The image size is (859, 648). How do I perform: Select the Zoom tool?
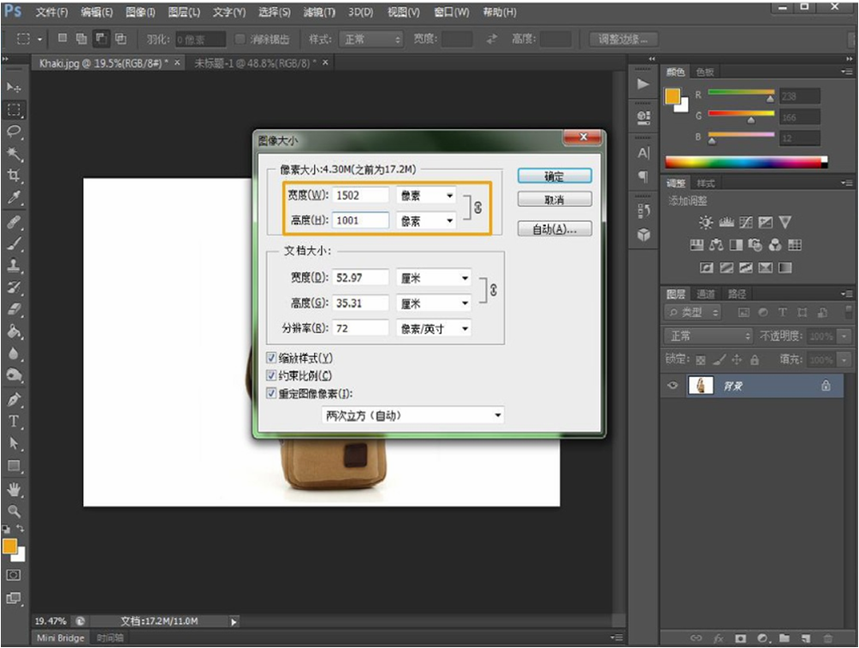pos(15,511)
